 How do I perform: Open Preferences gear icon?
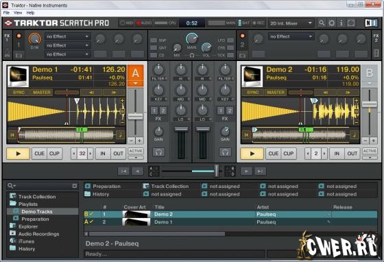(x=332, y=23)
